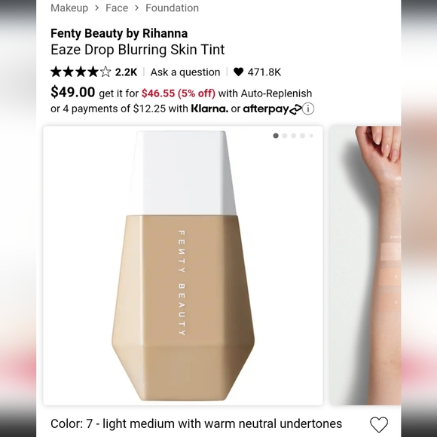Open the Foundation breadcrumb link
This screenshot has width=437, height=437.
pyautogui.click(x=172, y=8)
